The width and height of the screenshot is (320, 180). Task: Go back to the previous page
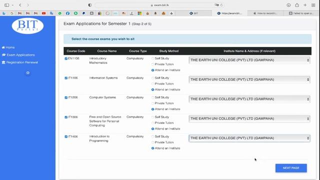click(20, 5)
